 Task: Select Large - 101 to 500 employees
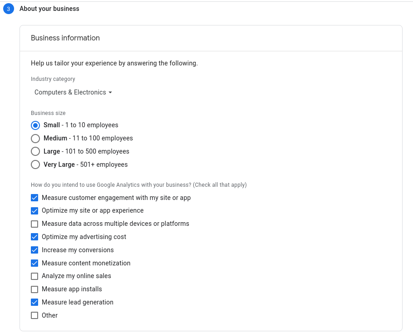35,151
